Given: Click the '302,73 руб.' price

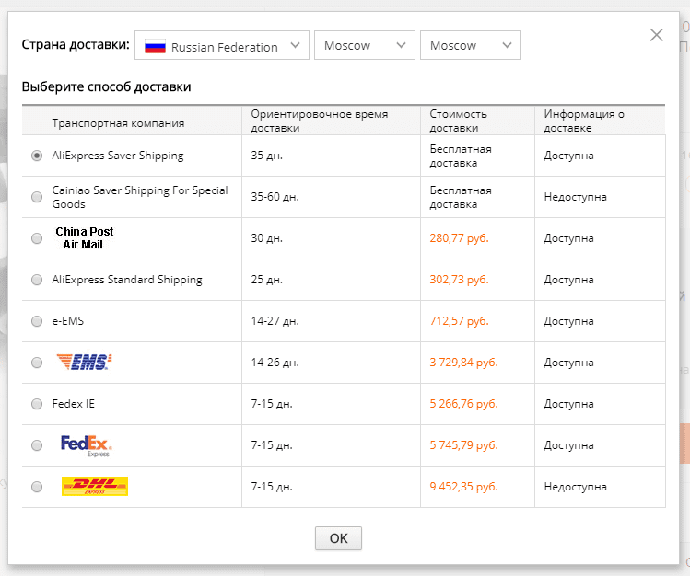Looking at the screenshot, I should tap(459, 280).
